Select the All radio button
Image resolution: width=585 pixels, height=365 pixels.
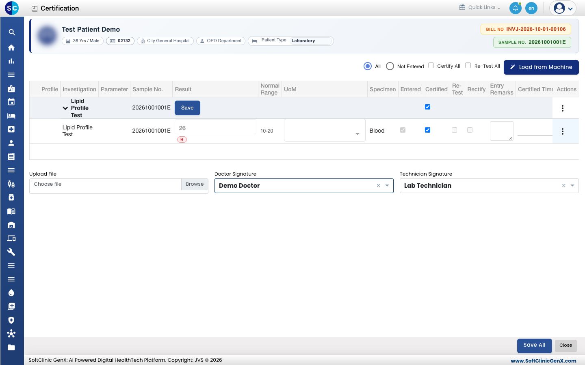point(368,66)
